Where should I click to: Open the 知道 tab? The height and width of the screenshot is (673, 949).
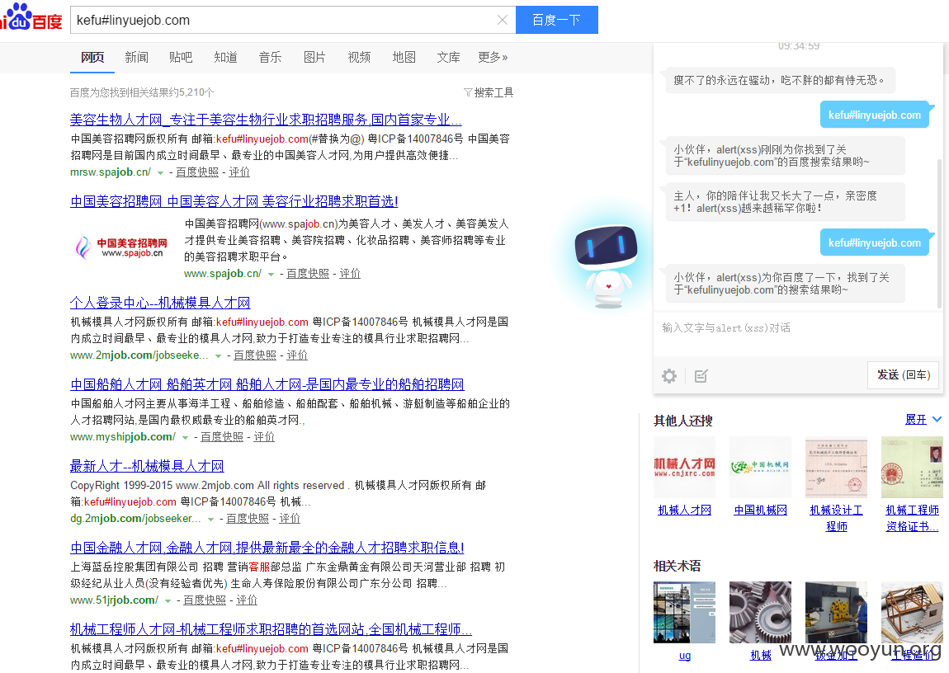click(x=226, y=58)
